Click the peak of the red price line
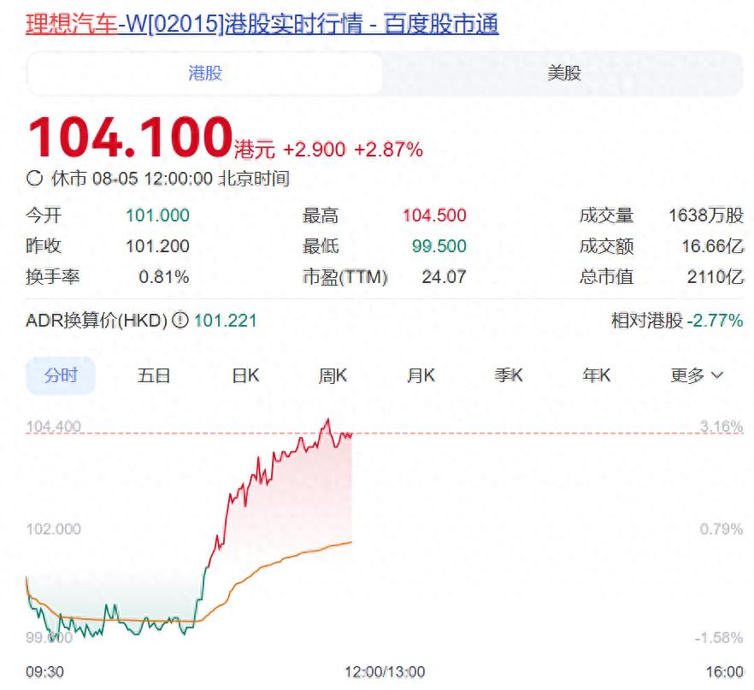The image size is (754, 690). point(327,420)
